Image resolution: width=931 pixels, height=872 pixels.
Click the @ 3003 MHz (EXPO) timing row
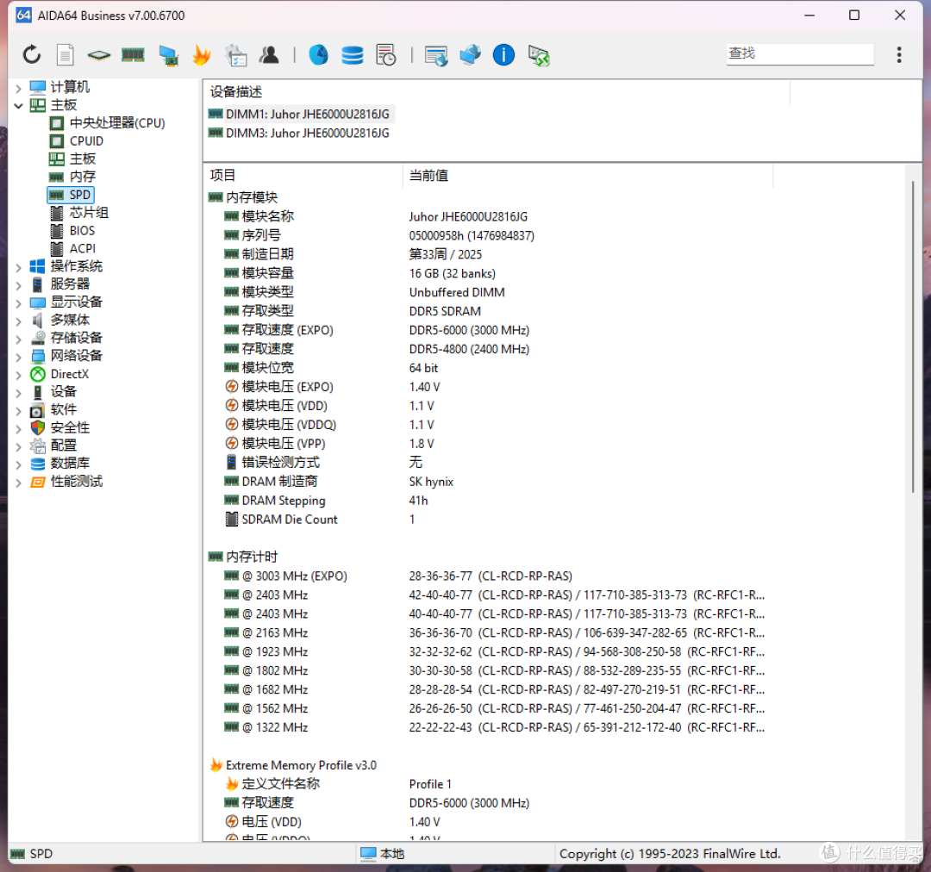[x=487, y=576]
